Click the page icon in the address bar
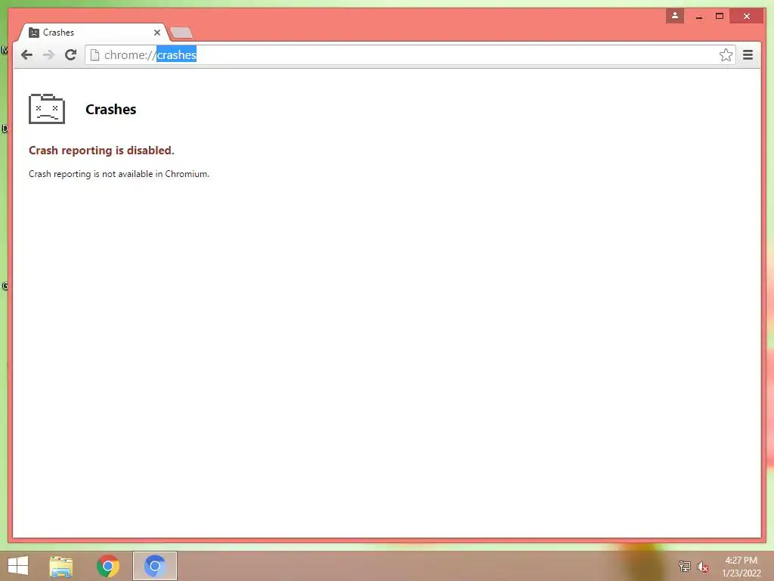Screen dimensions: 774x581 pyautogui.click(x=94, y=54)
